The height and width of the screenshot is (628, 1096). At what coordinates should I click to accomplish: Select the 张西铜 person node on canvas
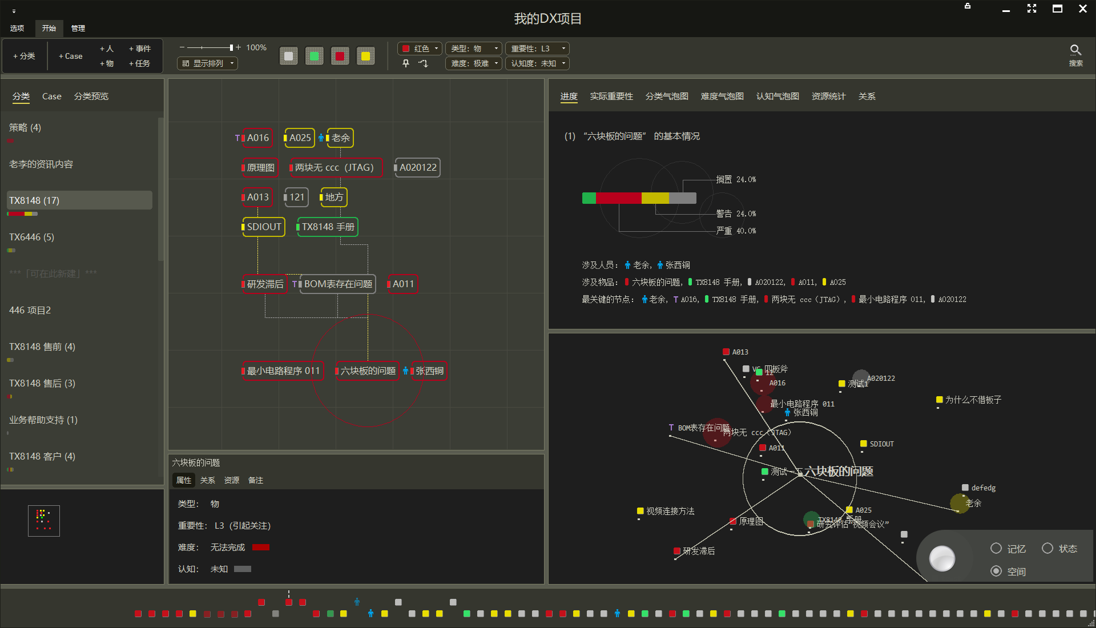click(429, 371)
